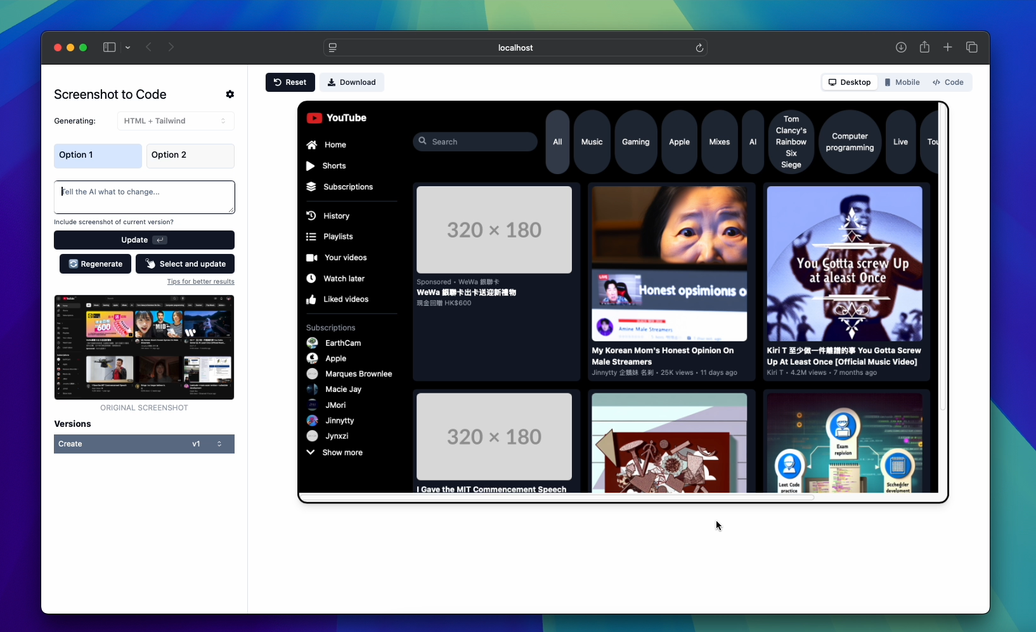Reload the page using the refresh icon
Image resolution: width=1036 pixels, height=632 pixels.
click(699, 48)
